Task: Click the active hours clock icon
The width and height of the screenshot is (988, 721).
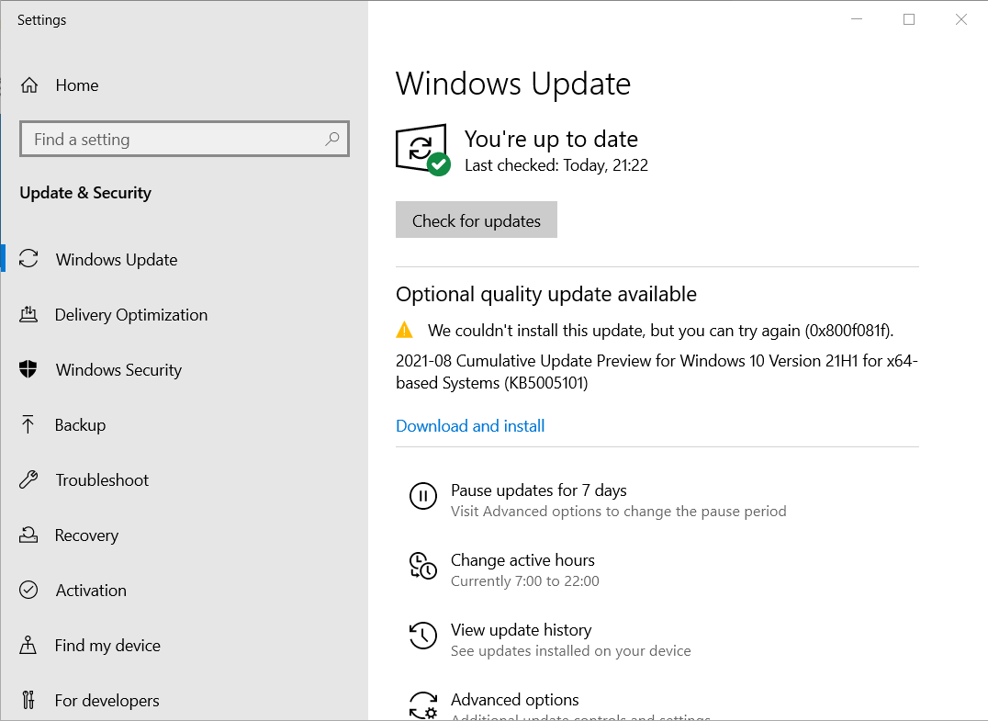Action: 422,566
